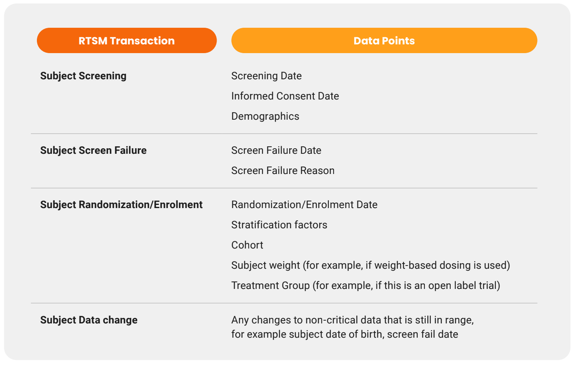Click the Screening Date data point

click(x=267, y=76)
